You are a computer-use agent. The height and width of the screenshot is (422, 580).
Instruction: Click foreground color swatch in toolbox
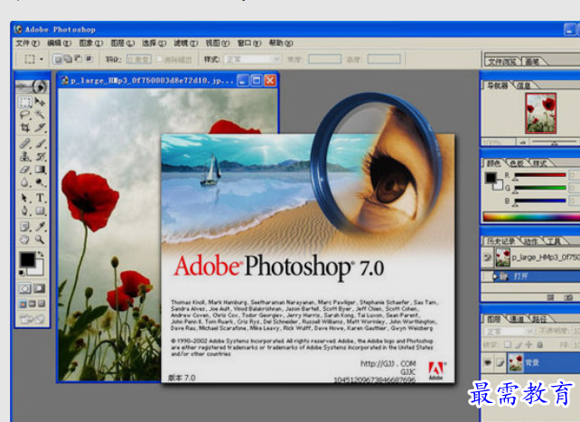(27, 259)
